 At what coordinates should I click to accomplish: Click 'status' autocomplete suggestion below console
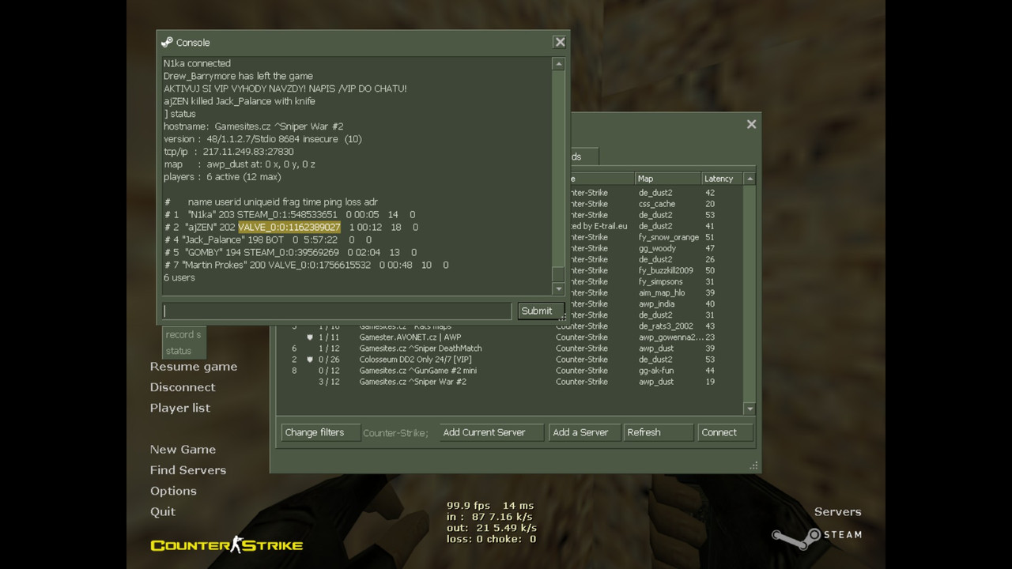point(179,351)
